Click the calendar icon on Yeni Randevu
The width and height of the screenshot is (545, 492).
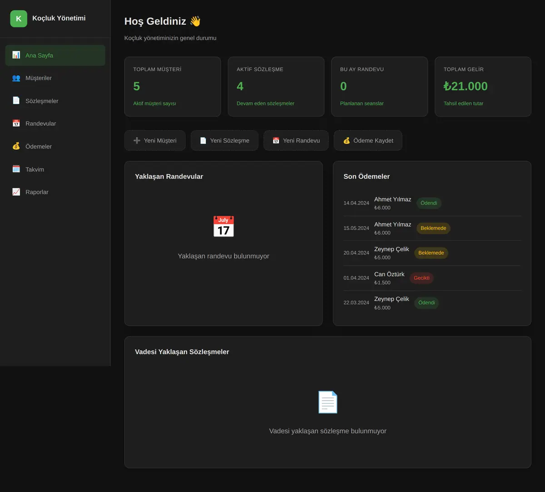tap(276, 141)
